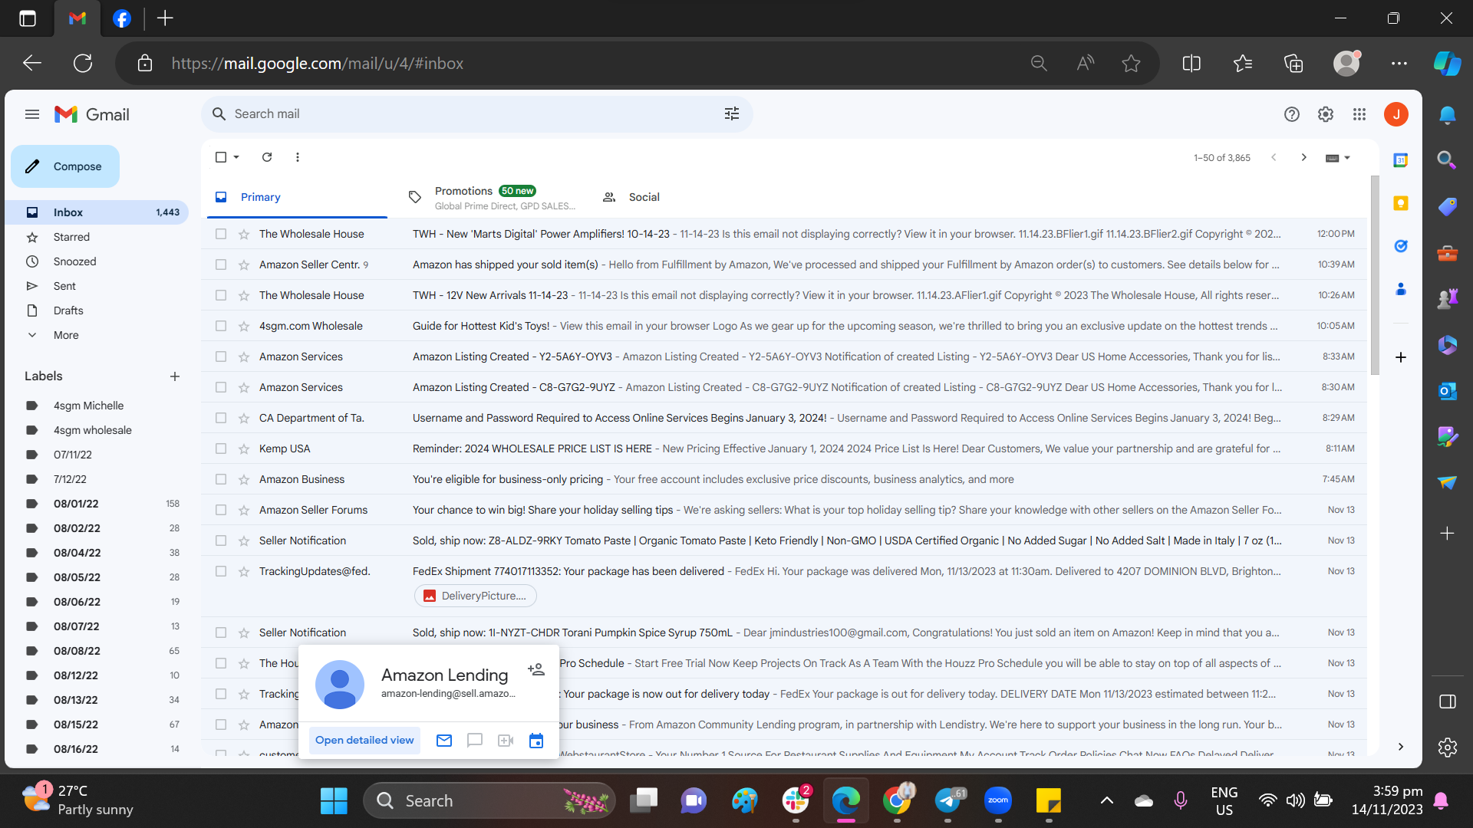Open Edge Copilot sidebar icon

(1447, 64)
